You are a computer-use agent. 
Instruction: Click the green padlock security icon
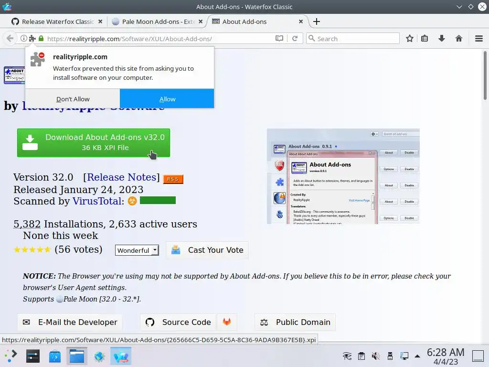41,38
